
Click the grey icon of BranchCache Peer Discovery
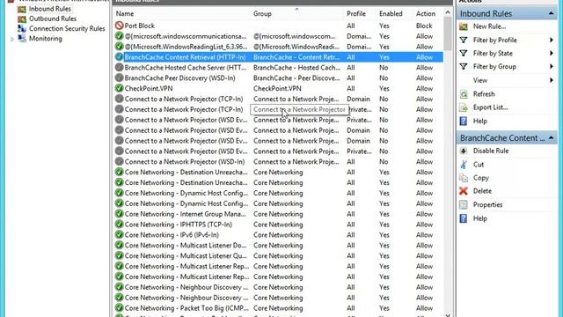tap(120, 77)
